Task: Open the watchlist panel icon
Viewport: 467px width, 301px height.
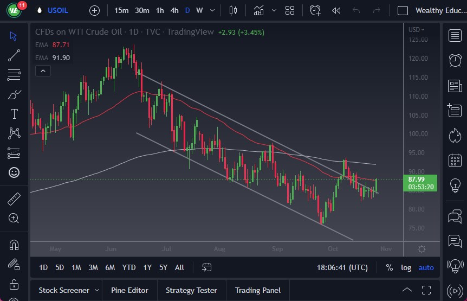Action: 455,36
